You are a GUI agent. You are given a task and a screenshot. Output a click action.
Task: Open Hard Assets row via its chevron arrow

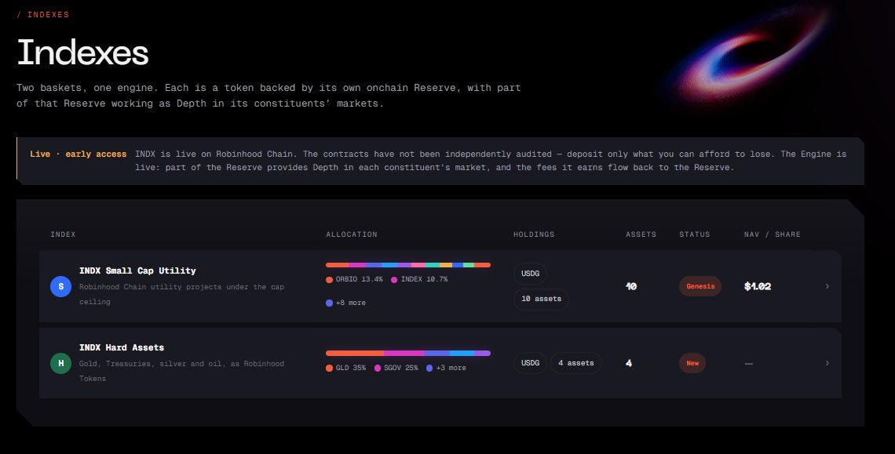(x=827, y=363)
